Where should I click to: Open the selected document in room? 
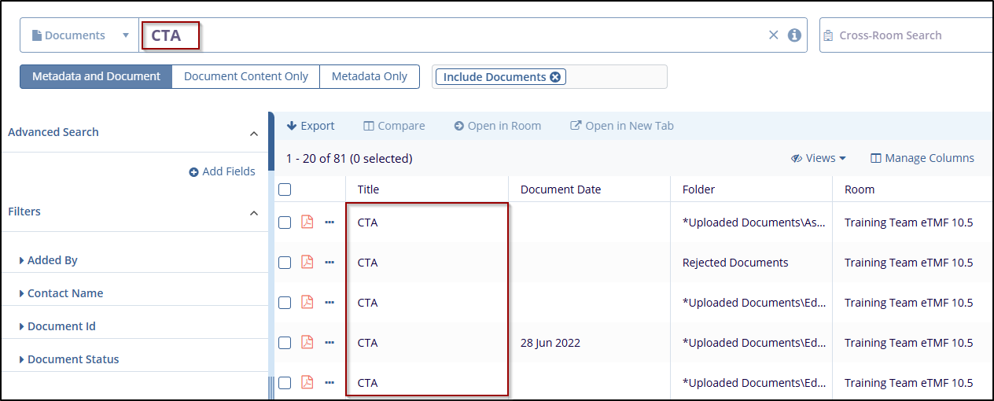[x=497, y=126]
